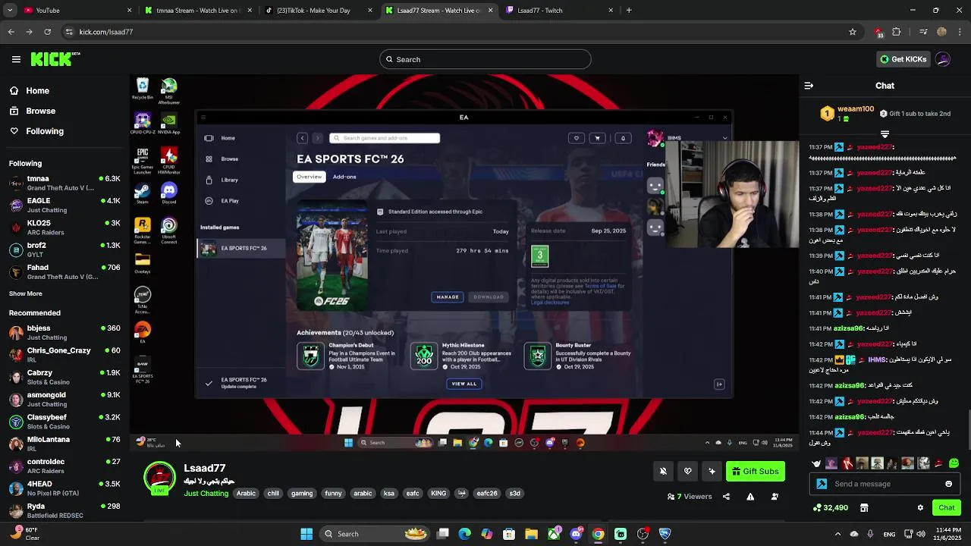Open chat settings gear
Viewport: 971px width, 546px height.
point(920,507)
